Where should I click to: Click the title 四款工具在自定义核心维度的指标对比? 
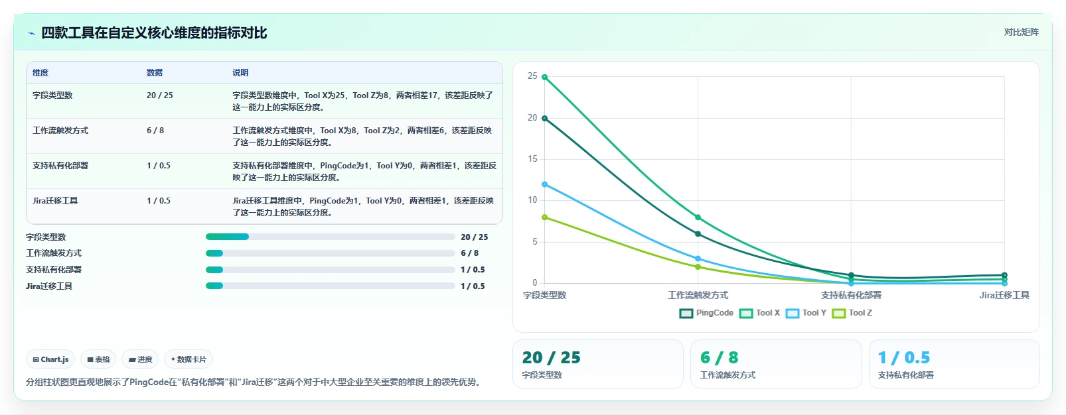154,33
